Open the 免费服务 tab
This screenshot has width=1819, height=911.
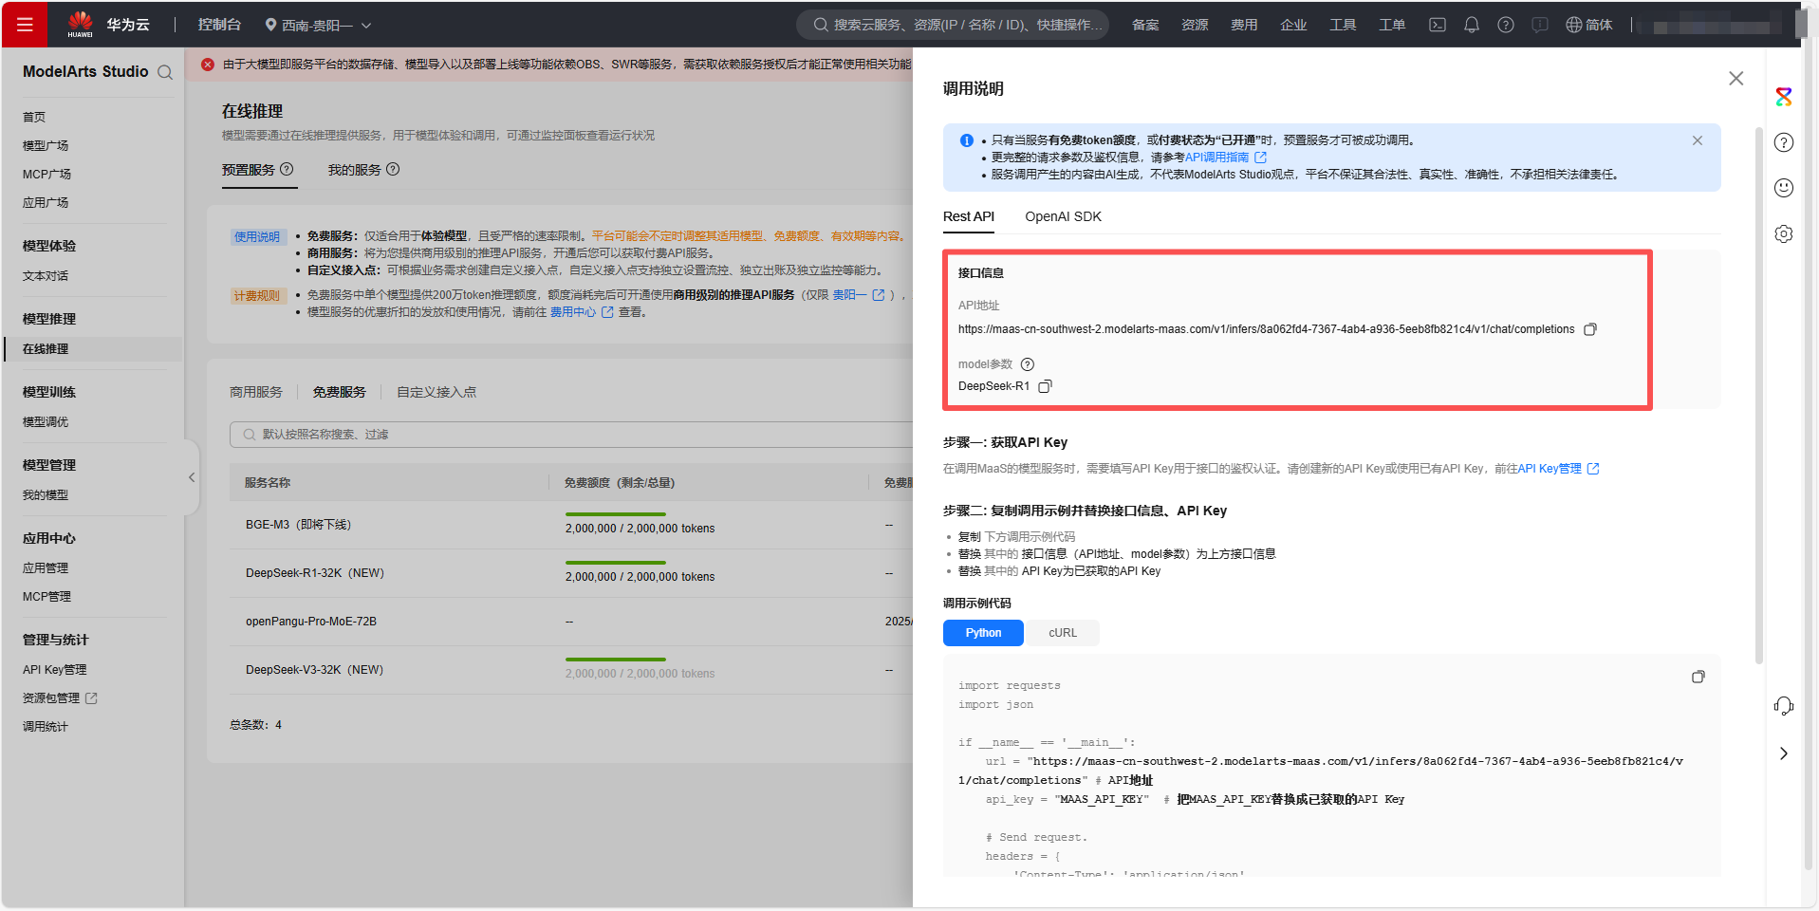click(x=340, y=392)
